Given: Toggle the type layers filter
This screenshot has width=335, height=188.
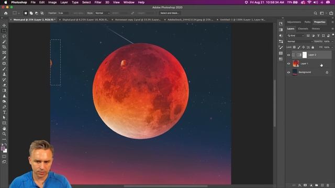Looking at the screenshot, I should tap(318, 36).
